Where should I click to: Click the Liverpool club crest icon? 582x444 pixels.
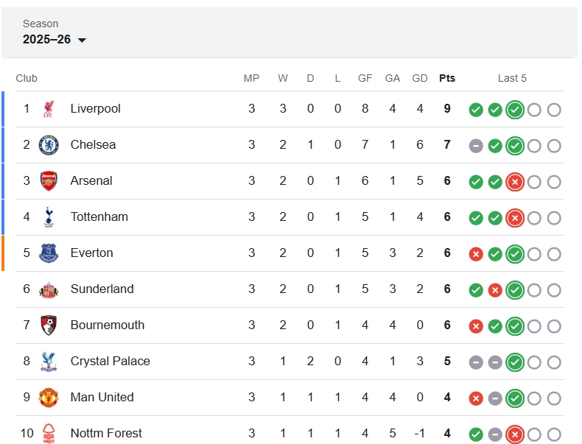49,109
